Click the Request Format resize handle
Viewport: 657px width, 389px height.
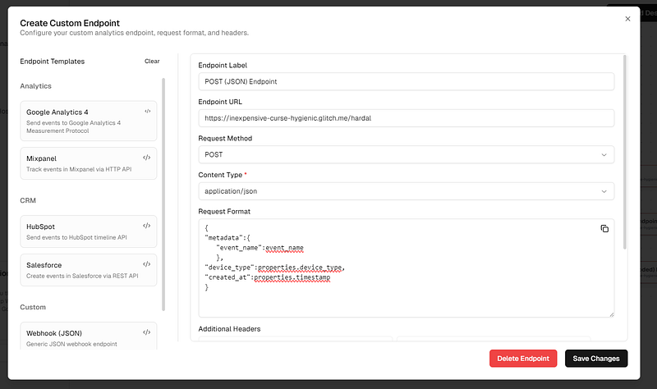[611, 314]
